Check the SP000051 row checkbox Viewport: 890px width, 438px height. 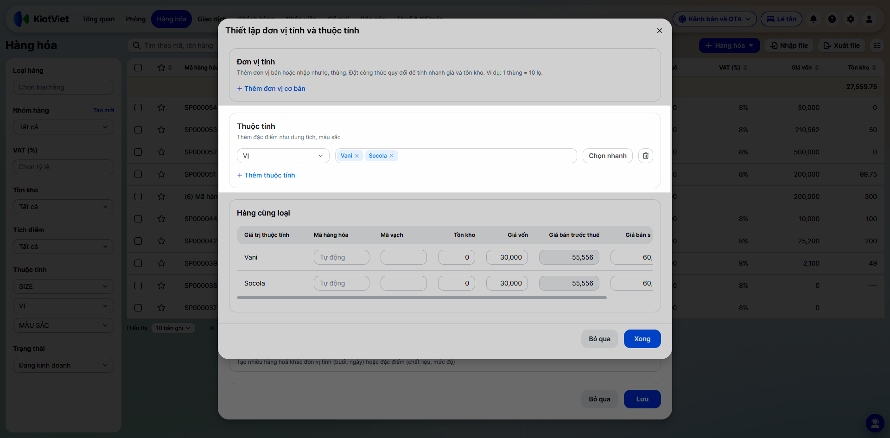[138, 174]
